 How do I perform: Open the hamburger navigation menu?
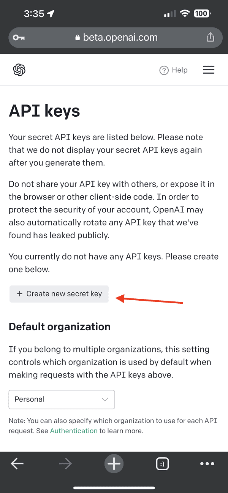click(209, 70)
